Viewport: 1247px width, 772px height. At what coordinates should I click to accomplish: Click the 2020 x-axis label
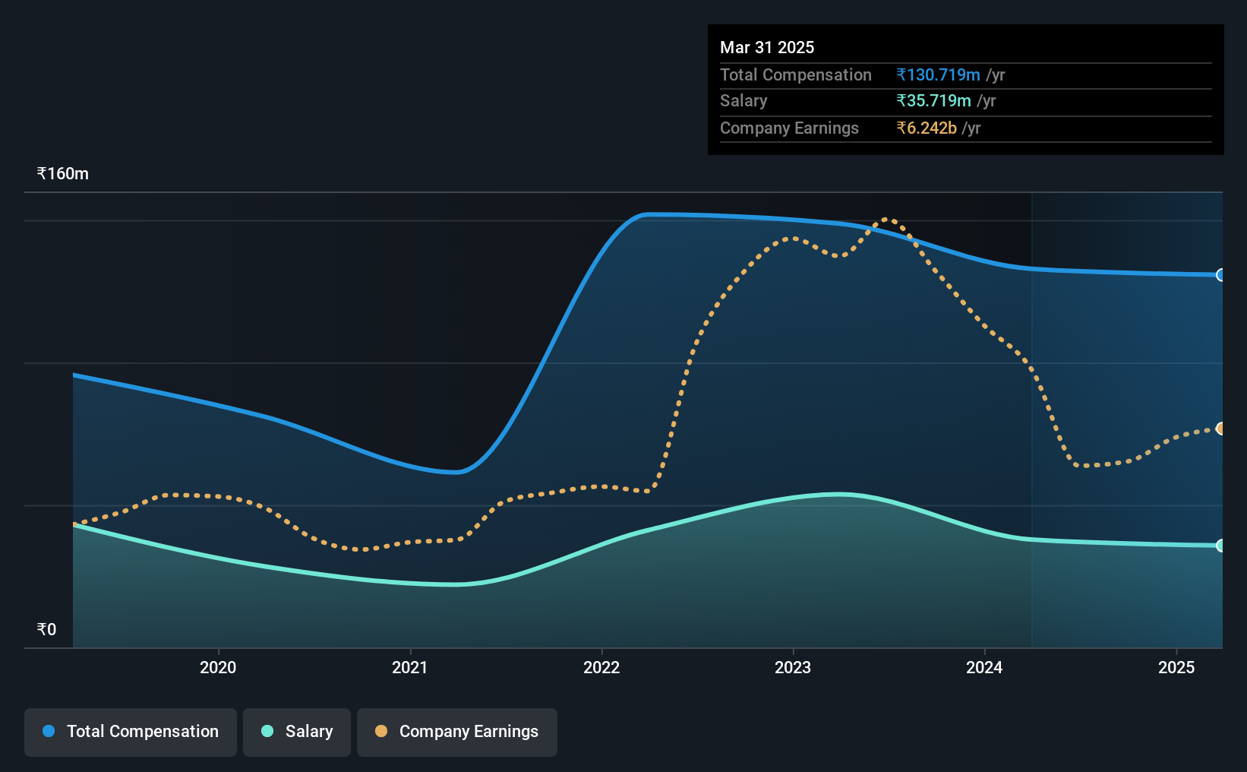[x=218, y=667]
